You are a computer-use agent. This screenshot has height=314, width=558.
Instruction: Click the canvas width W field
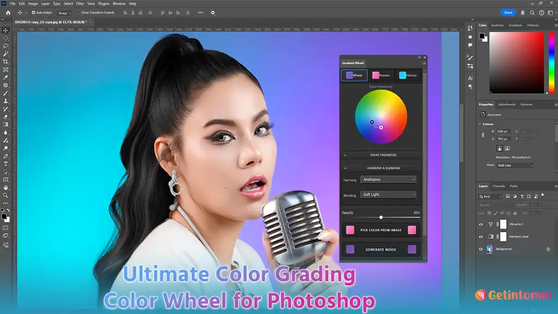504,131
